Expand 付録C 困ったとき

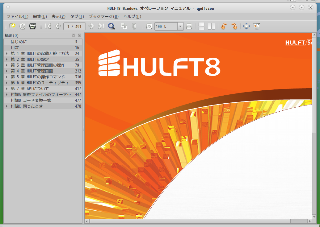pyautogui.click(x=7, y=106)
